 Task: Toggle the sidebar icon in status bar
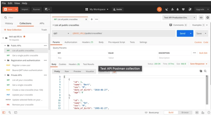pos(4,113)
